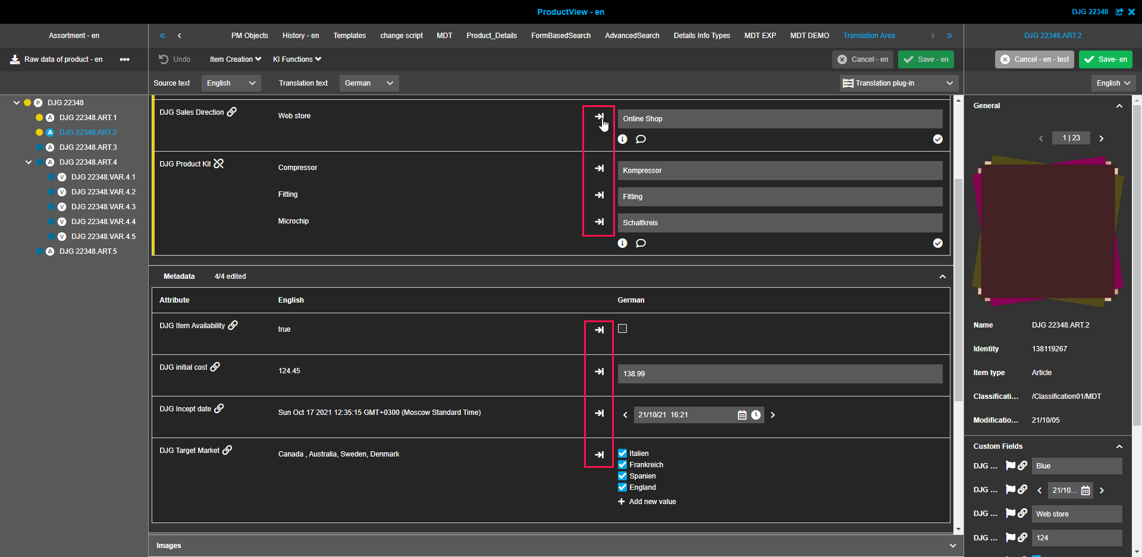This screenshot has width=1142, height=557.
Task: Collapse the DJG 22348.ART.4 tree node
Action: point(29,162)
